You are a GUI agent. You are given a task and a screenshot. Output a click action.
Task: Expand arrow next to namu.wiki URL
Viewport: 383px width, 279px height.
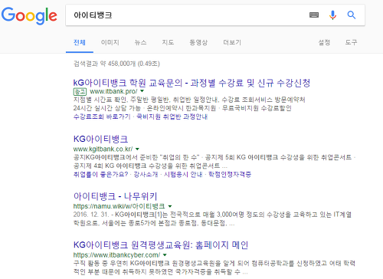tap(170, 206)
